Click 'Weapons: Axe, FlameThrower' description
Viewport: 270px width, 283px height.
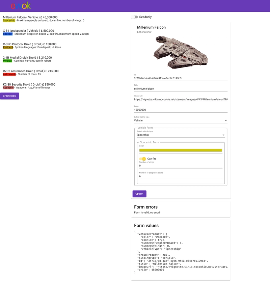[x=33, y=88]
